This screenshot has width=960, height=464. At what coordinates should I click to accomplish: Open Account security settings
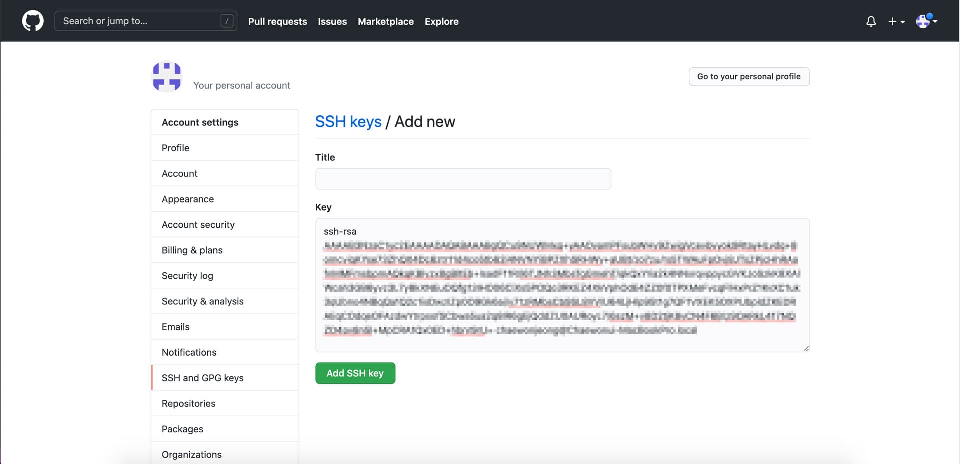pos(198,224)
